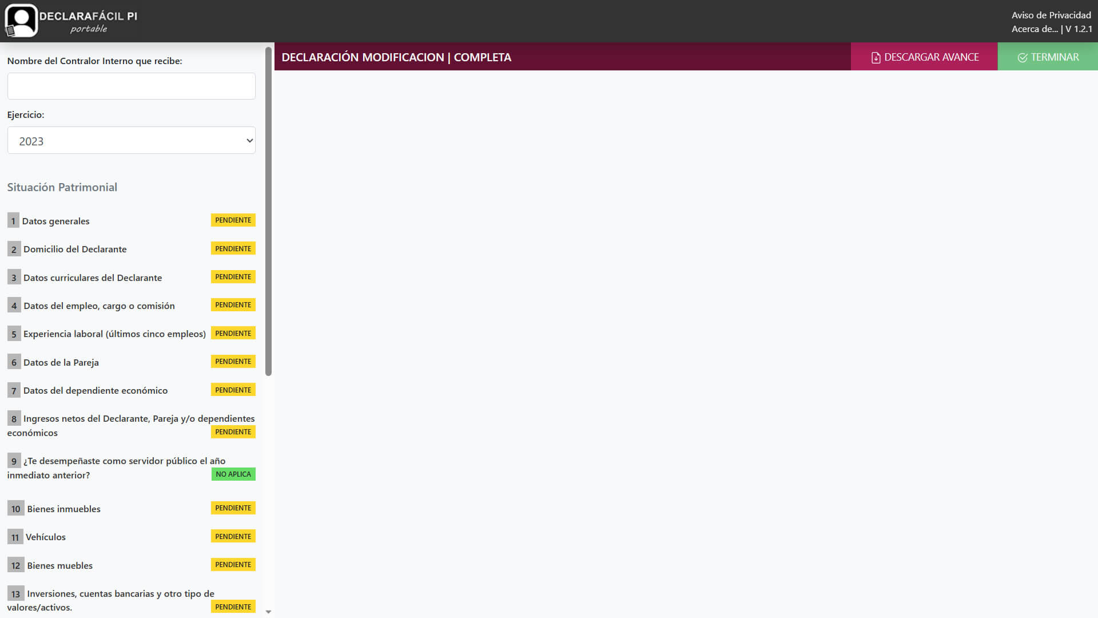
Task: Open section 12 Bienes muebles
Action: point(59,565)
